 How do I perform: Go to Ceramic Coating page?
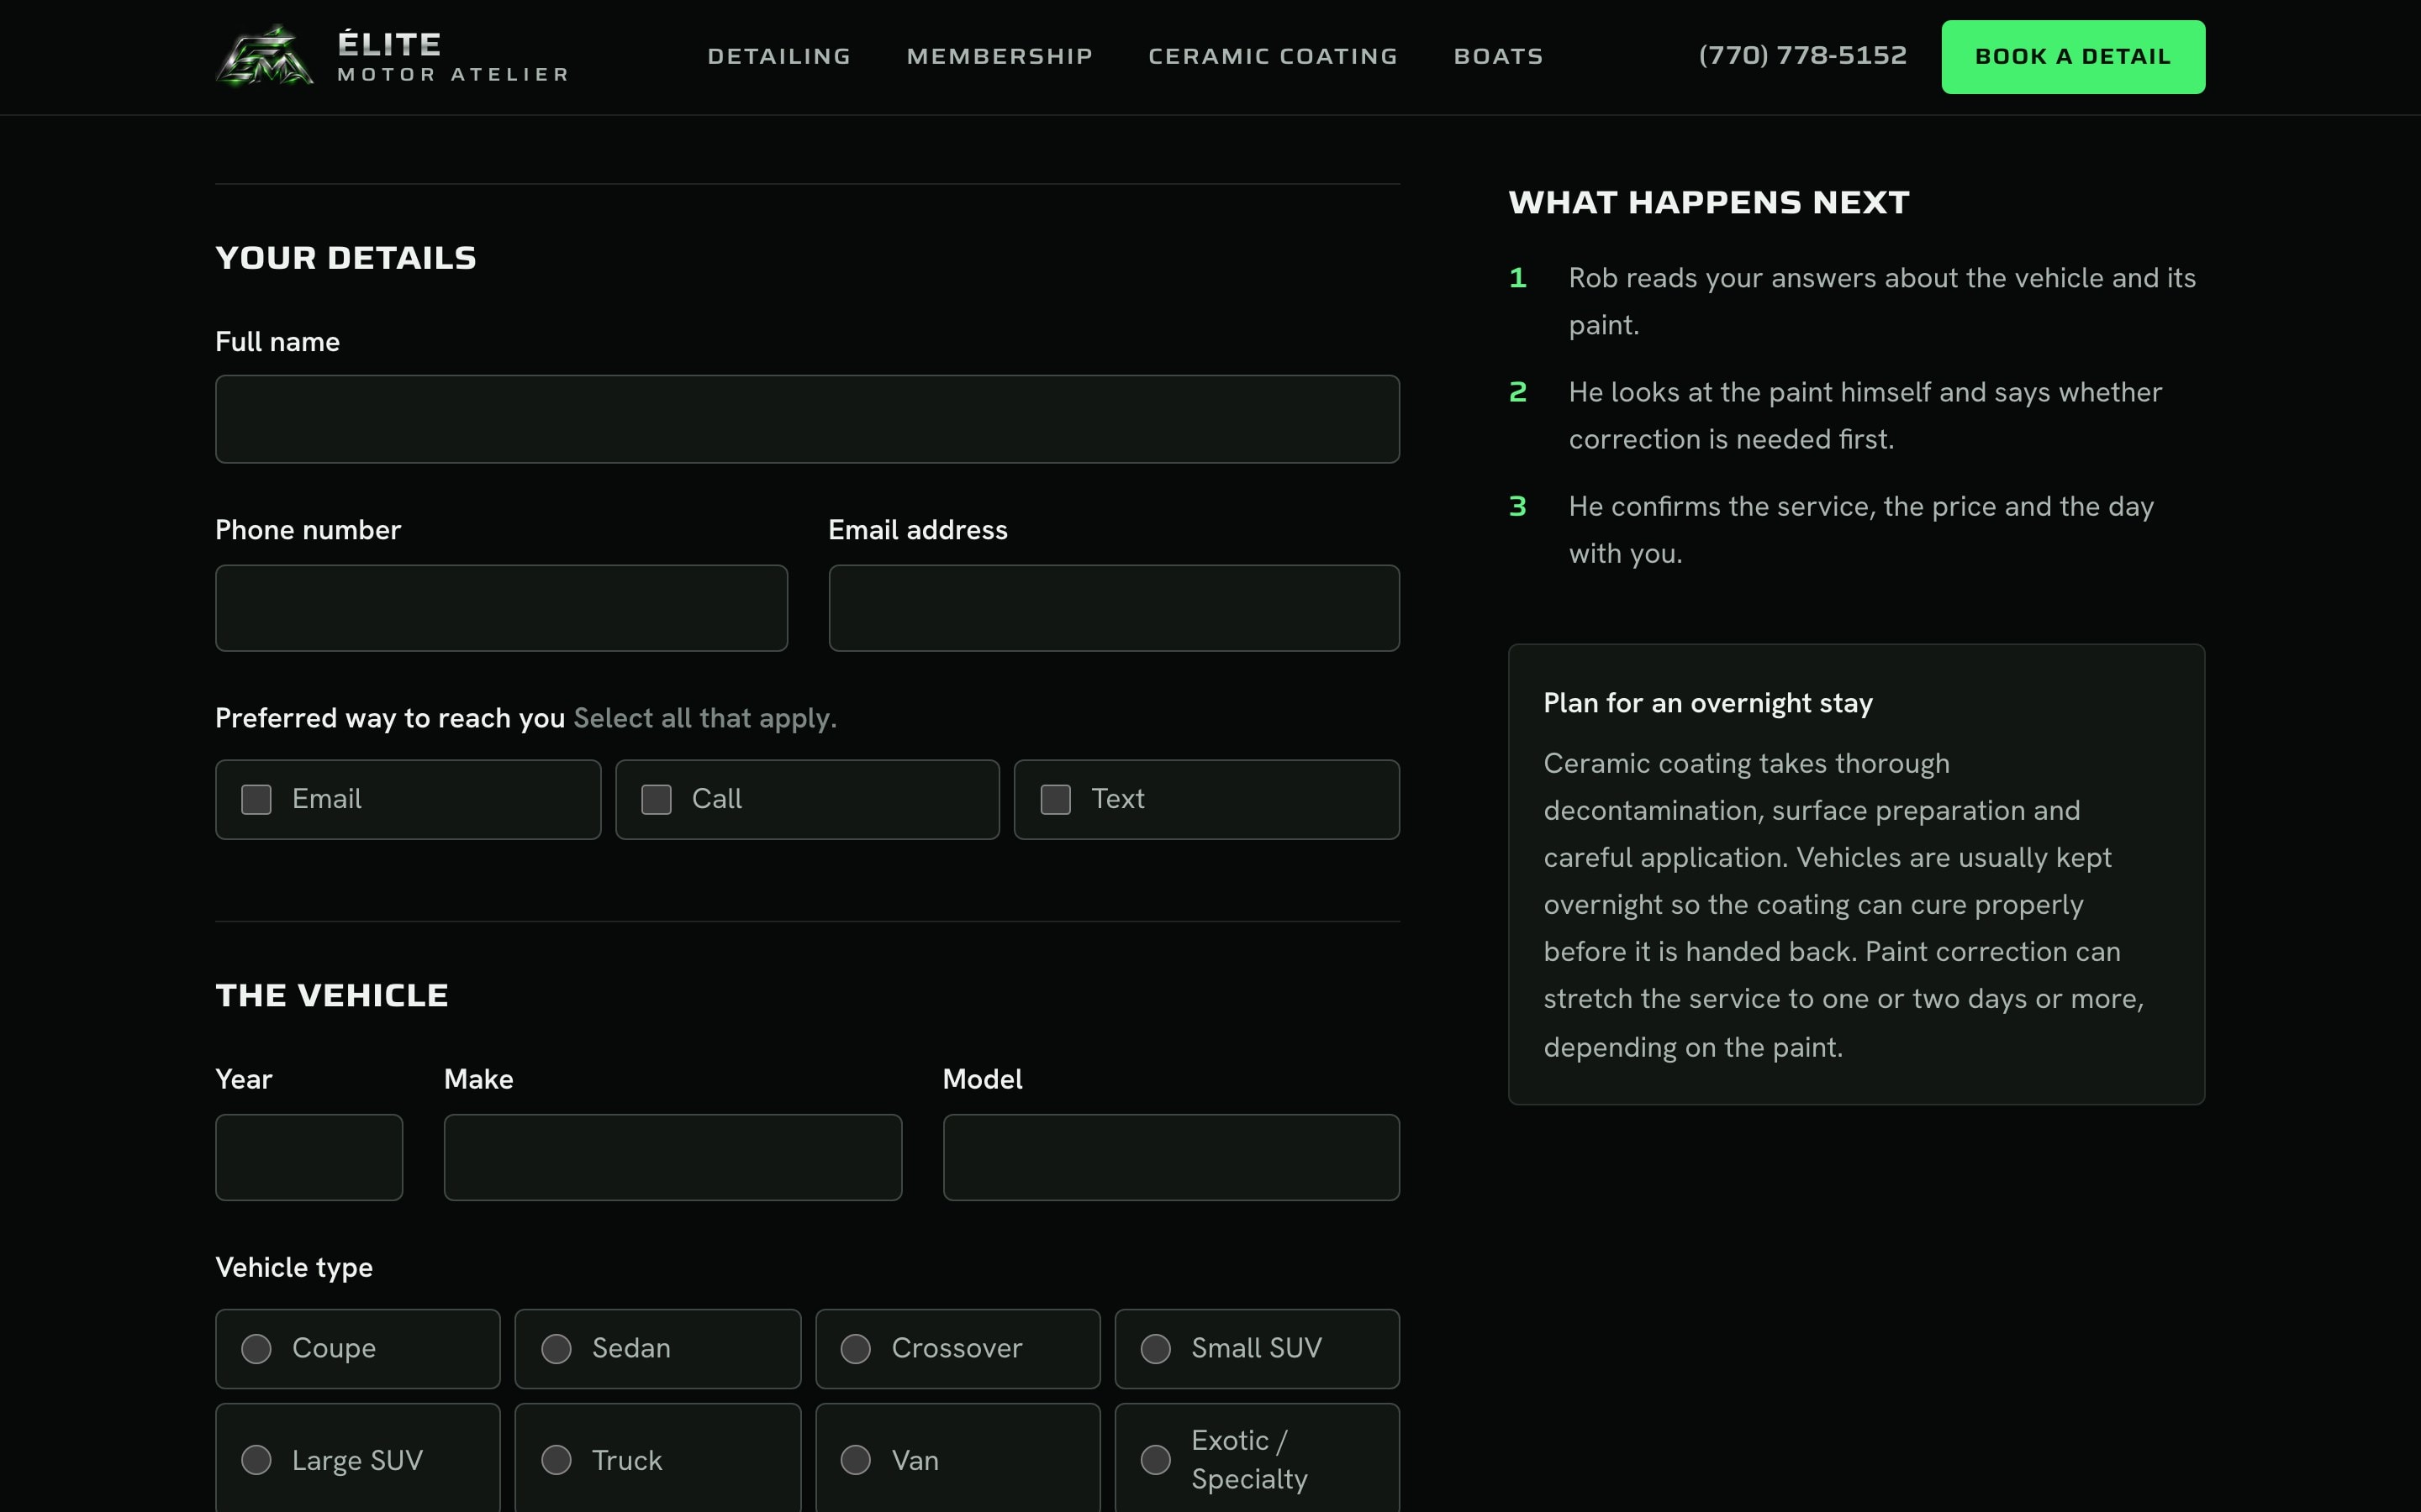coord(1273,57)
